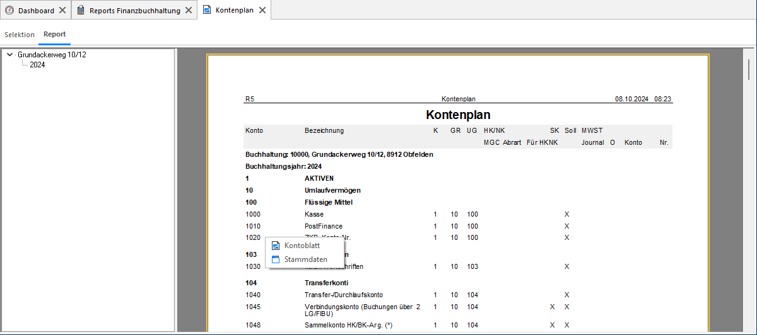Click the Für HKNK column header
The height and width of the screenshot is (335, 757).
click(543, 142)
